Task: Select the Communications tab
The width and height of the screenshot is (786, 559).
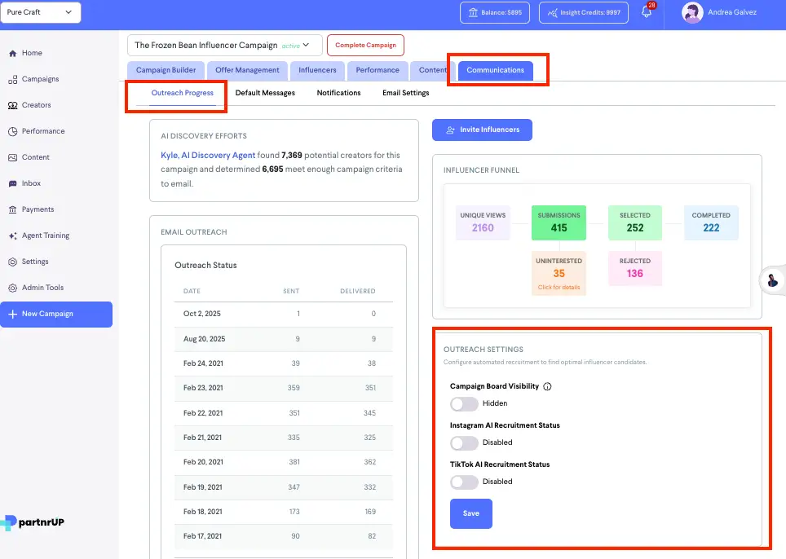Action: [495, 71]
